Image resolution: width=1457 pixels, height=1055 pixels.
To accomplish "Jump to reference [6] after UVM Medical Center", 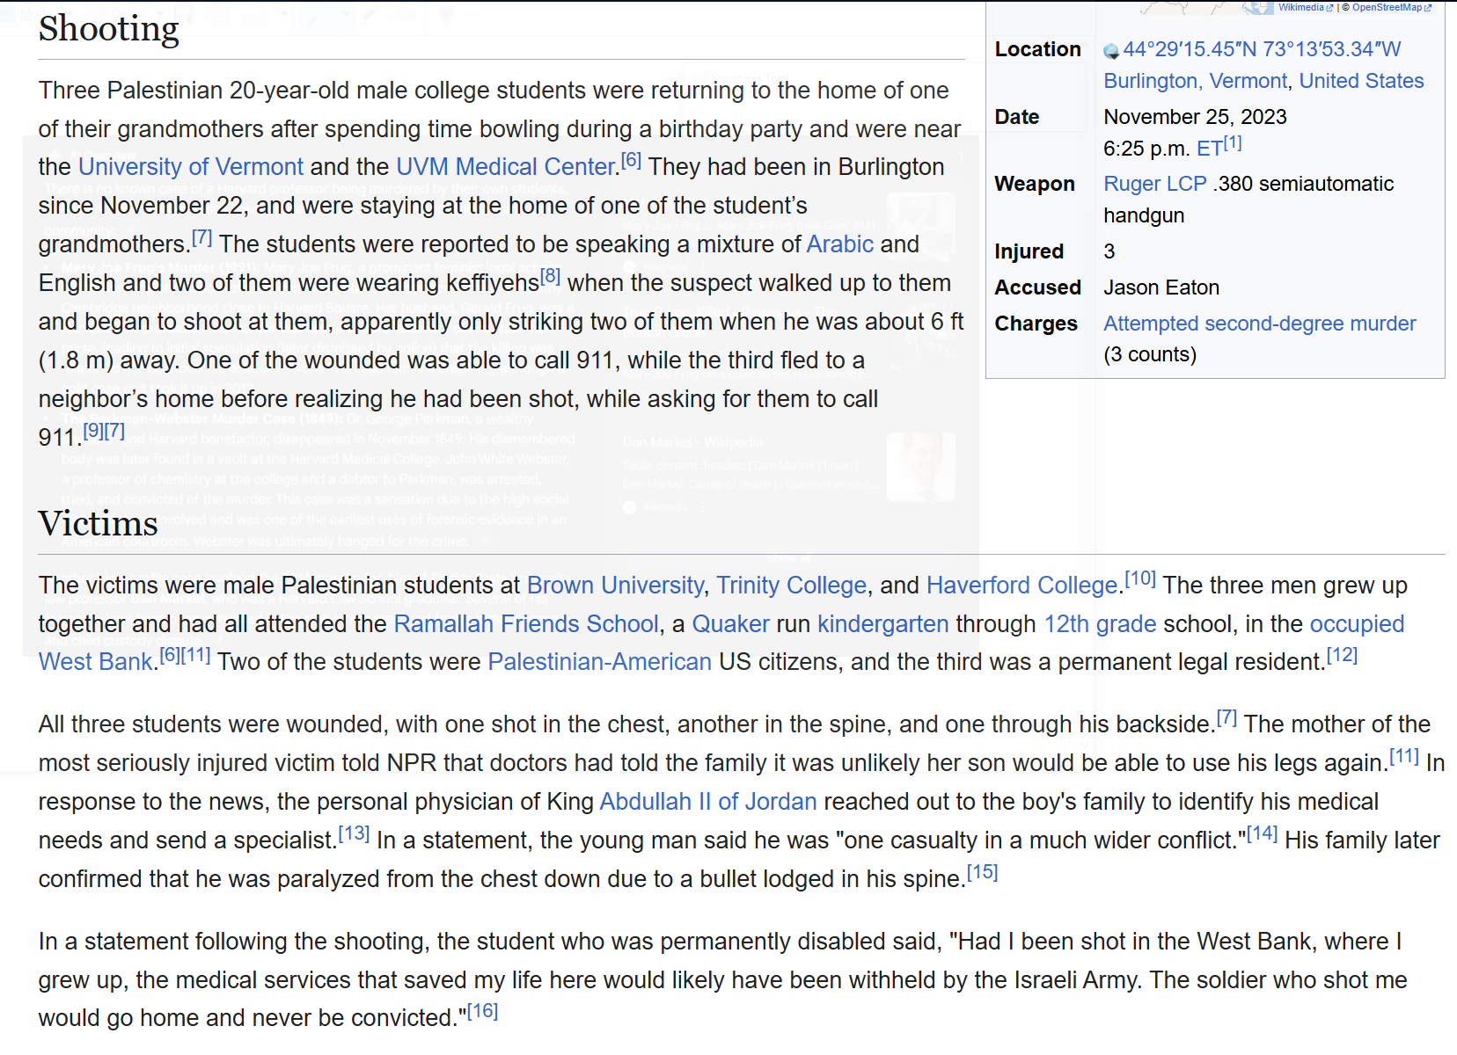I will (631, 160).
